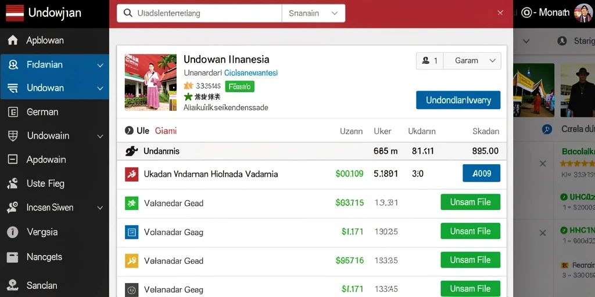Click the Undanmis row icon
Screen dimensions: 595x297
tap(131, 151)
